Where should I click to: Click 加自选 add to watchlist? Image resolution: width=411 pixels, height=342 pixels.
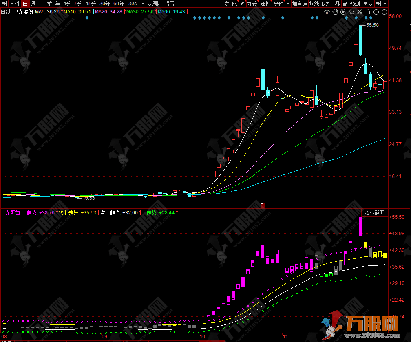(x=299, y=4)
